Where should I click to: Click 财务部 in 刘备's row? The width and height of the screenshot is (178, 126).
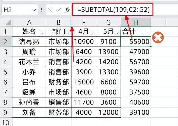59,113
